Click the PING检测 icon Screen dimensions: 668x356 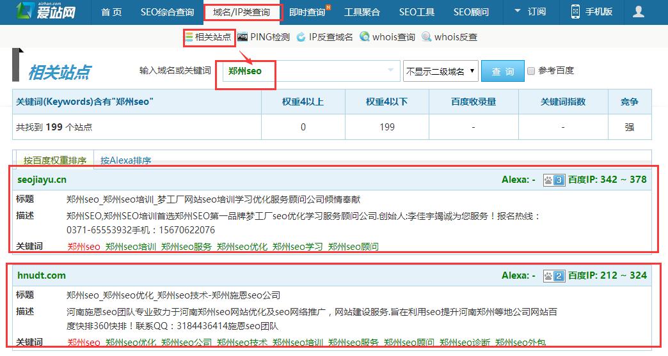[243, 37]
